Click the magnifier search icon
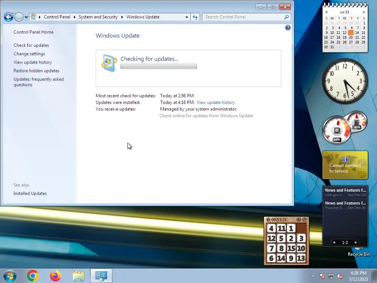 286,17
